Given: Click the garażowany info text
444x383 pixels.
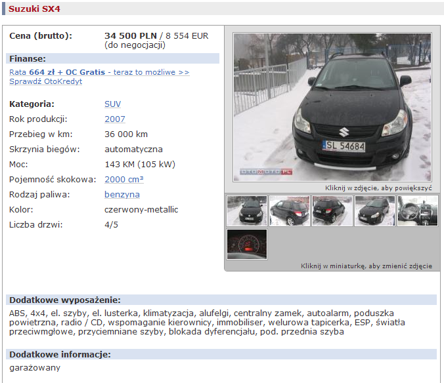Looking at the screenshot, I should click(x=35, y=368).
